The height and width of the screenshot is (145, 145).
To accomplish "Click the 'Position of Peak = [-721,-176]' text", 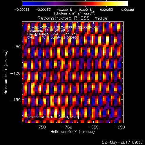I will click(53, 117).
